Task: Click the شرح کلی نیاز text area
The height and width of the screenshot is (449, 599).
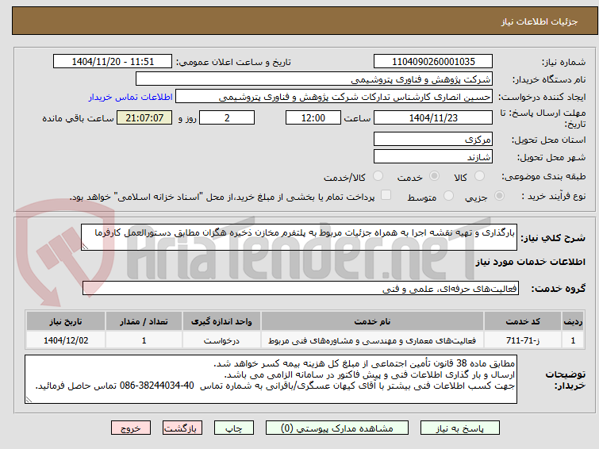Action: click(x=299, y=237)
